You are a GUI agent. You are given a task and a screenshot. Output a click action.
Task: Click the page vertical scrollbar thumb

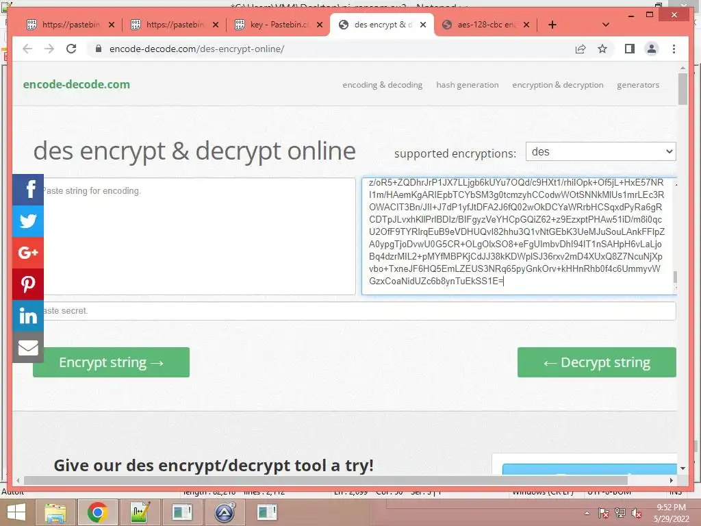click(x=683, y=89)
